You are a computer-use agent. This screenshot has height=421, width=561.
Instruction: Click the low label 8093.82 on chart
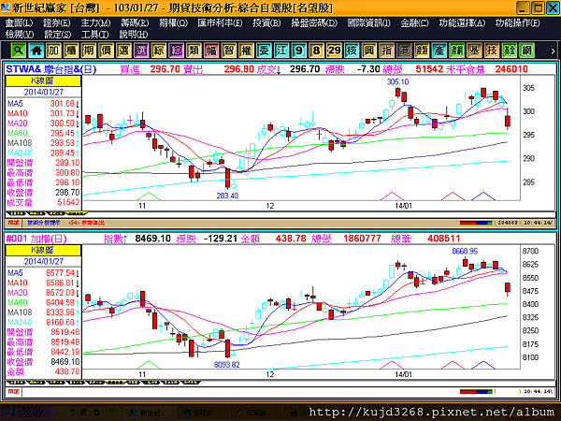click(227, 365)
